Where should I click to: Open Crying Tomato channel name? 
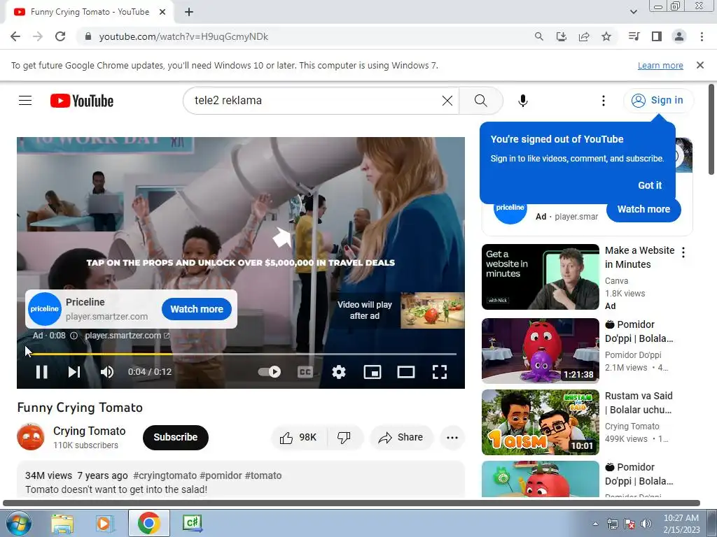click(89, 431)
